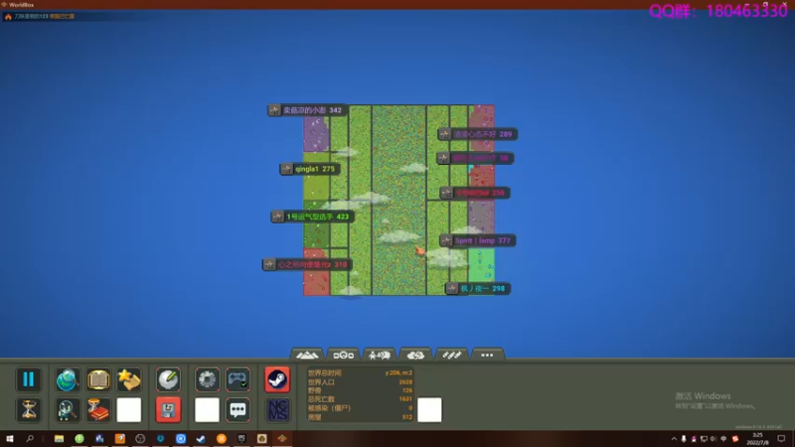Select kingdom label Spirit | lamp 377
Screen dimensions: 795x447
(x=477, y=240)
